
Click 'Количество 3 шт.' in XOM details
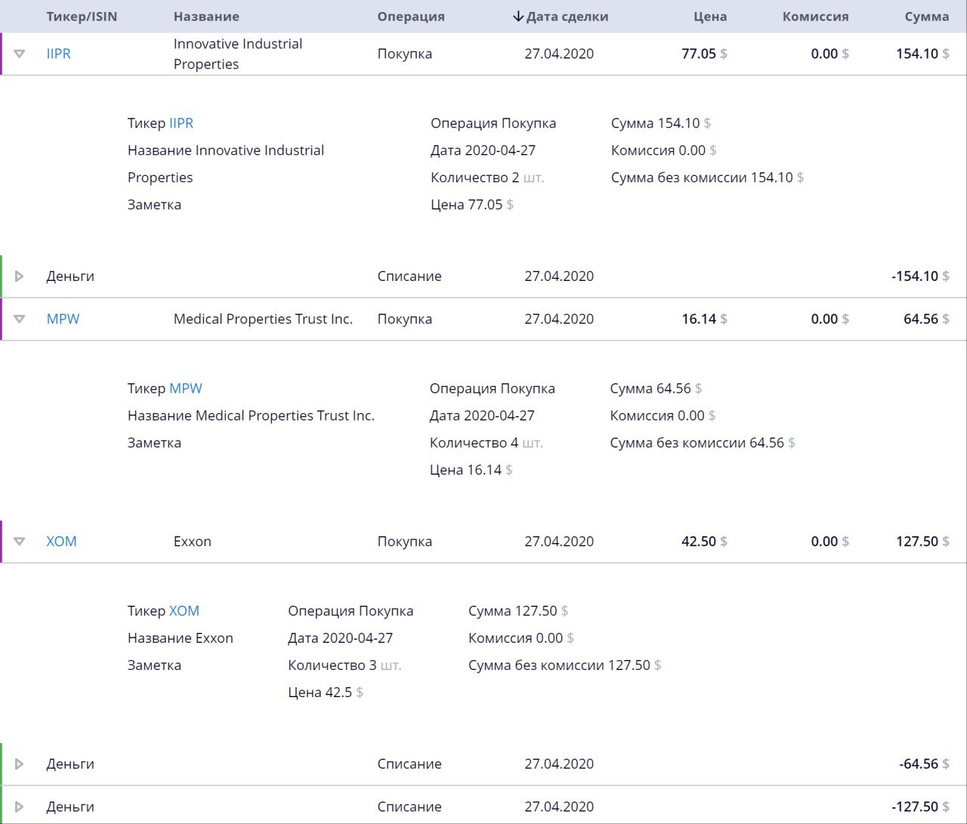coord(344,665)
